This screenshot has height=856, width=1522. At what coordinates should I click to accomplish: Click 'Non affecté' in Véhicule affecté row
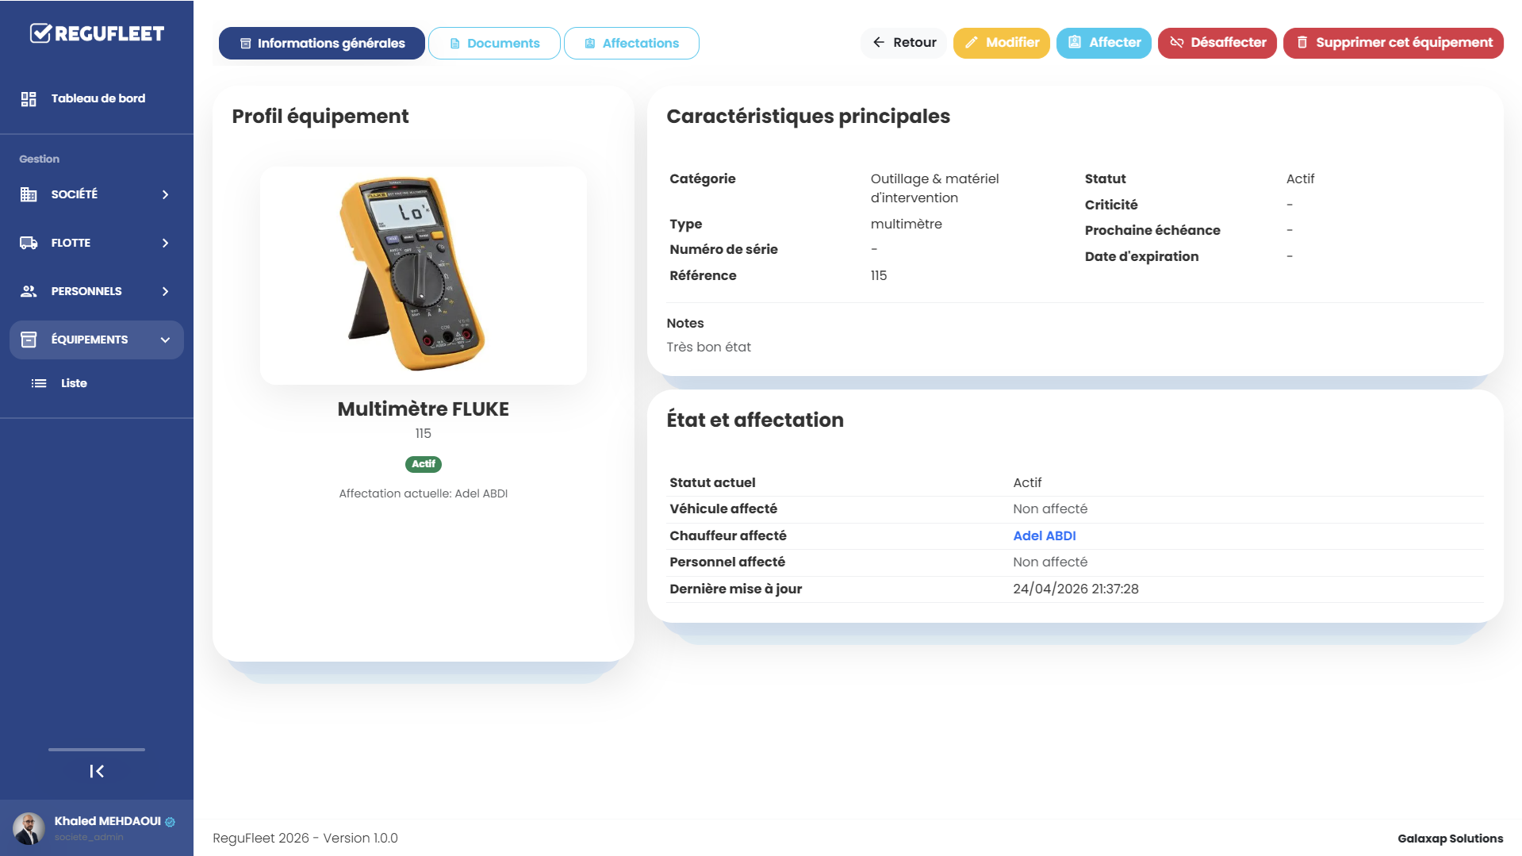(1050, 509)
